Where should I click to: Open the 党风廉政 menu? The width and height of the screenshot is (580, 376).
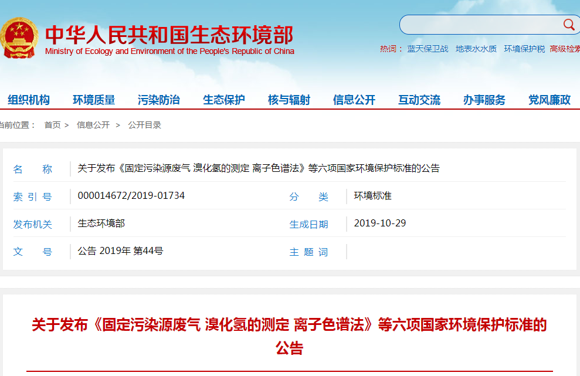point(550,100)
